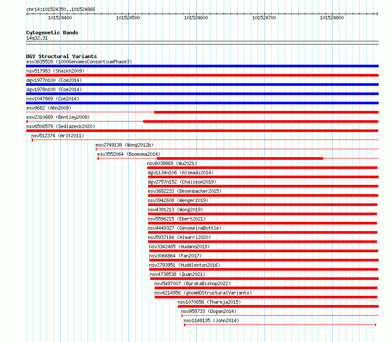The width and height of the screenshot is (391, 342).
Task: Click nsv5596215 (Ebert2021) label
Action: pyautogui.click(x=177, y=219)
